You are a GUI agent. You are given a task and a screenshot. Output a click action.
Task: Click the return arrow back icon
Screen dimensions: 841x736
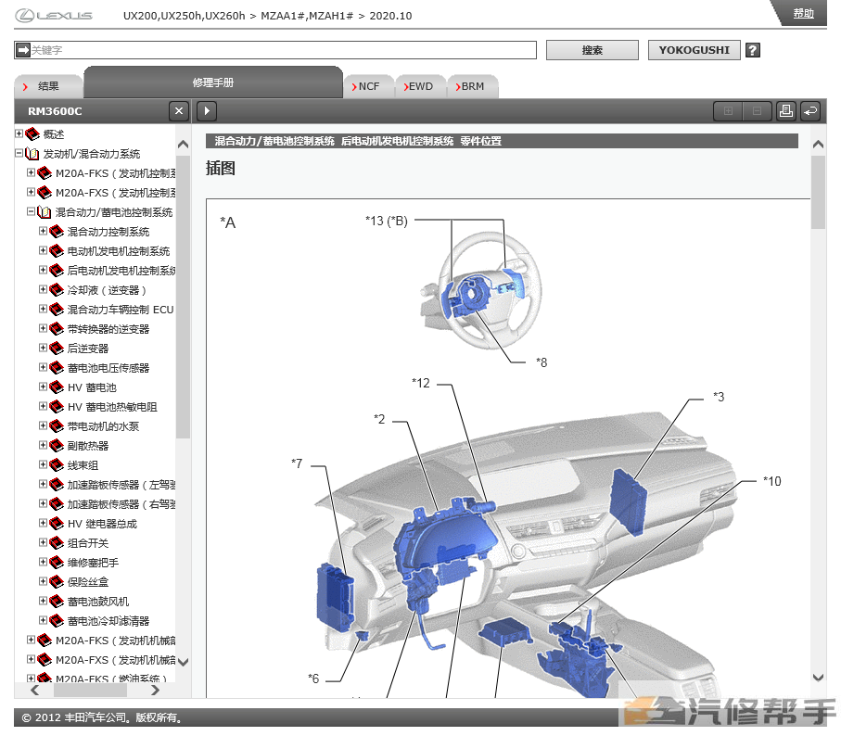point(809,111)
